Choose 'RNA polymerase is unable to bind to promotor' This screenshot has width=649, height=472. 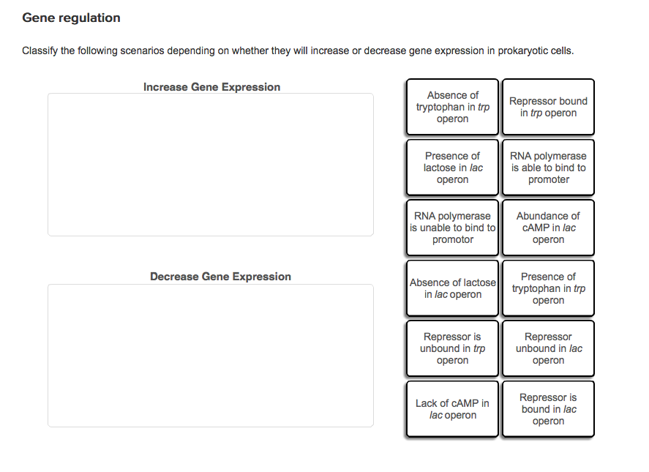pos(451,228)
